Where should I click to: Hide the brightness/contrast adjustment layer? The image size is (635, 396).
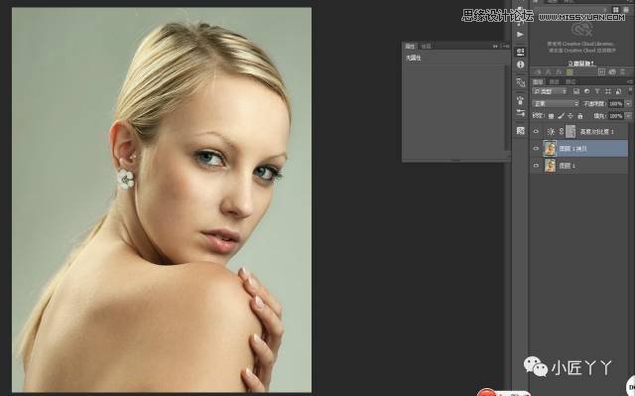click(x=536, y=132)
